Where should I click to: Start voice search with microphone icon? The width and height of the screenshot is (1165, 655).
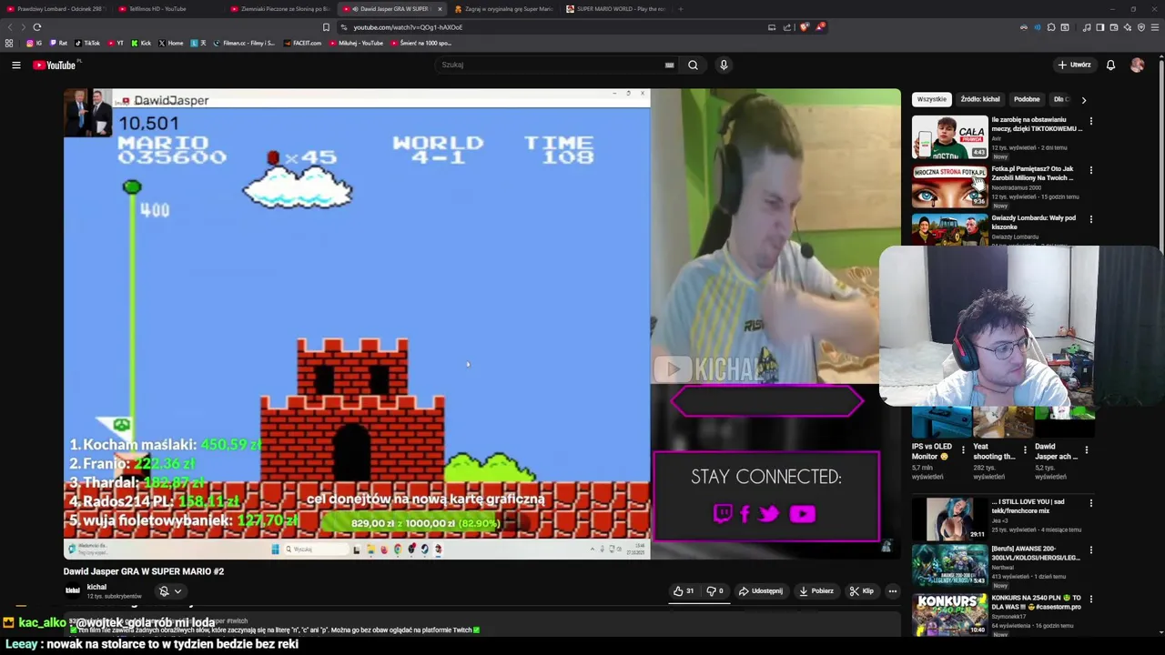[724, 65]
